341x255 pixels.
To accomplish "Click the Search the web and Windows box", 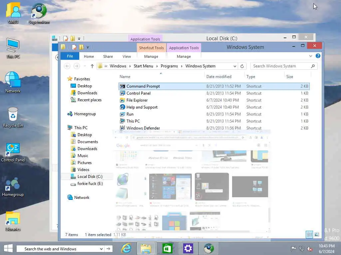I will pos(58,249).
